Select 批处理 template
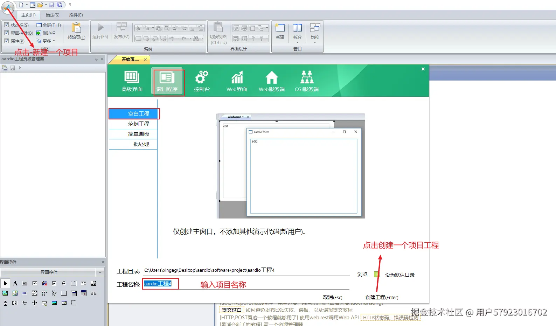The height and width of the screenshot is (326, 556). (133, 144)
